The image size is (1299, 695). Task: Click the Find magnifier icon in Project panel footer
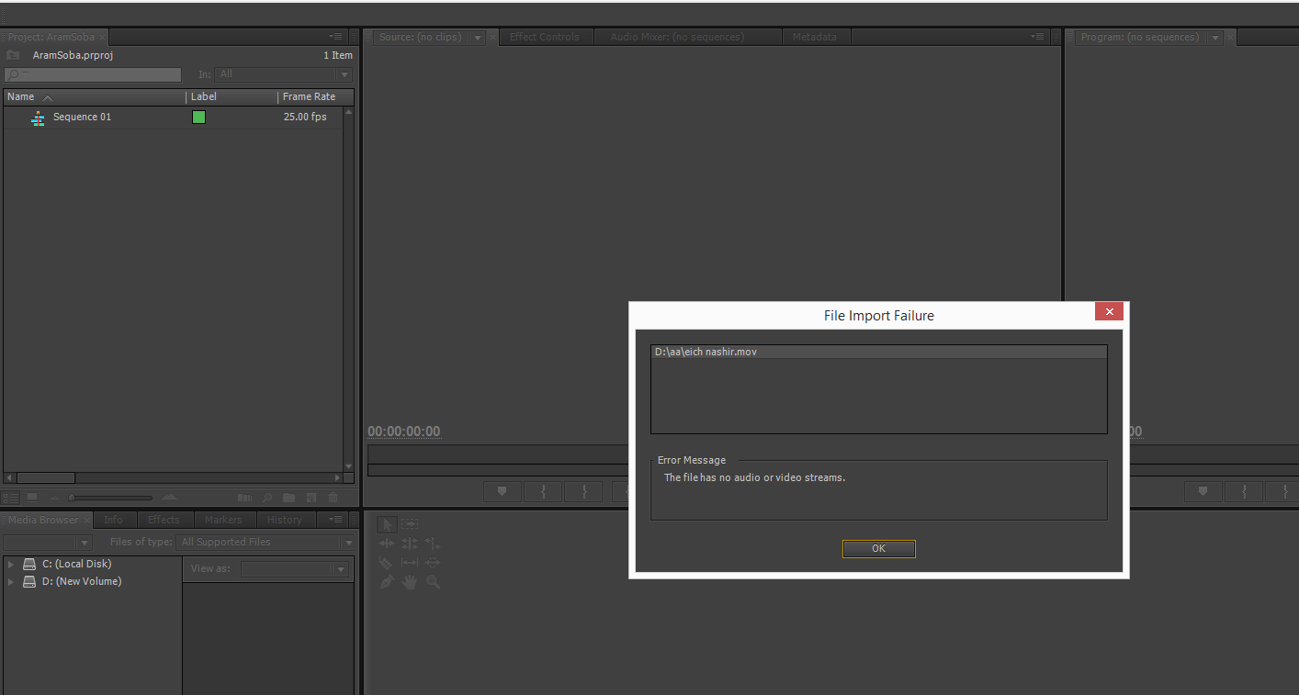(x=267, y=498)
